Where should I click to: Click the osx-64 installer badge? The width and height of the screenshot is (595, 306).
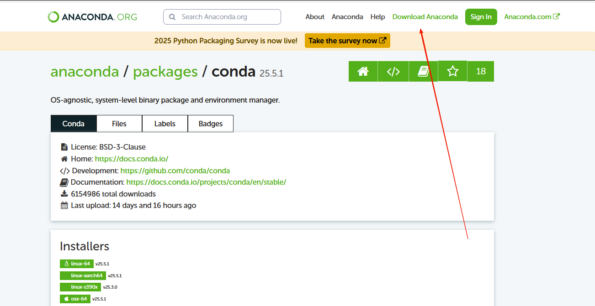75,299
